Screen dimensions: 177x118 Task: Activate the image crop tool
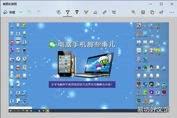114,12
